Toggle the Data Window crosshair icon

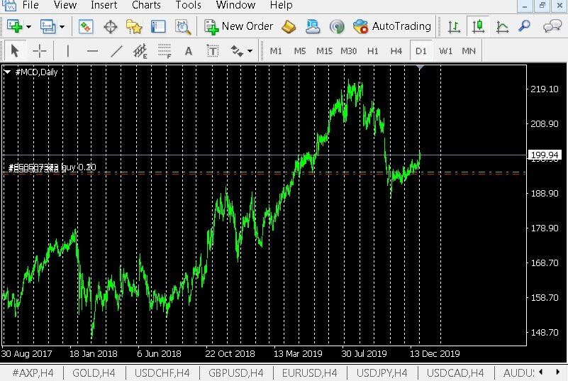coord(110,27)
